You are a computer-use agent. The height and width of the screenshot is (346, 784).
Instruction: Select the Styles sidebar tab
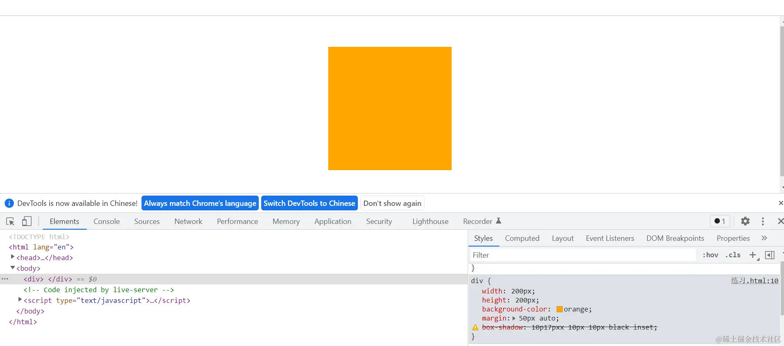[x=483, y=238]
